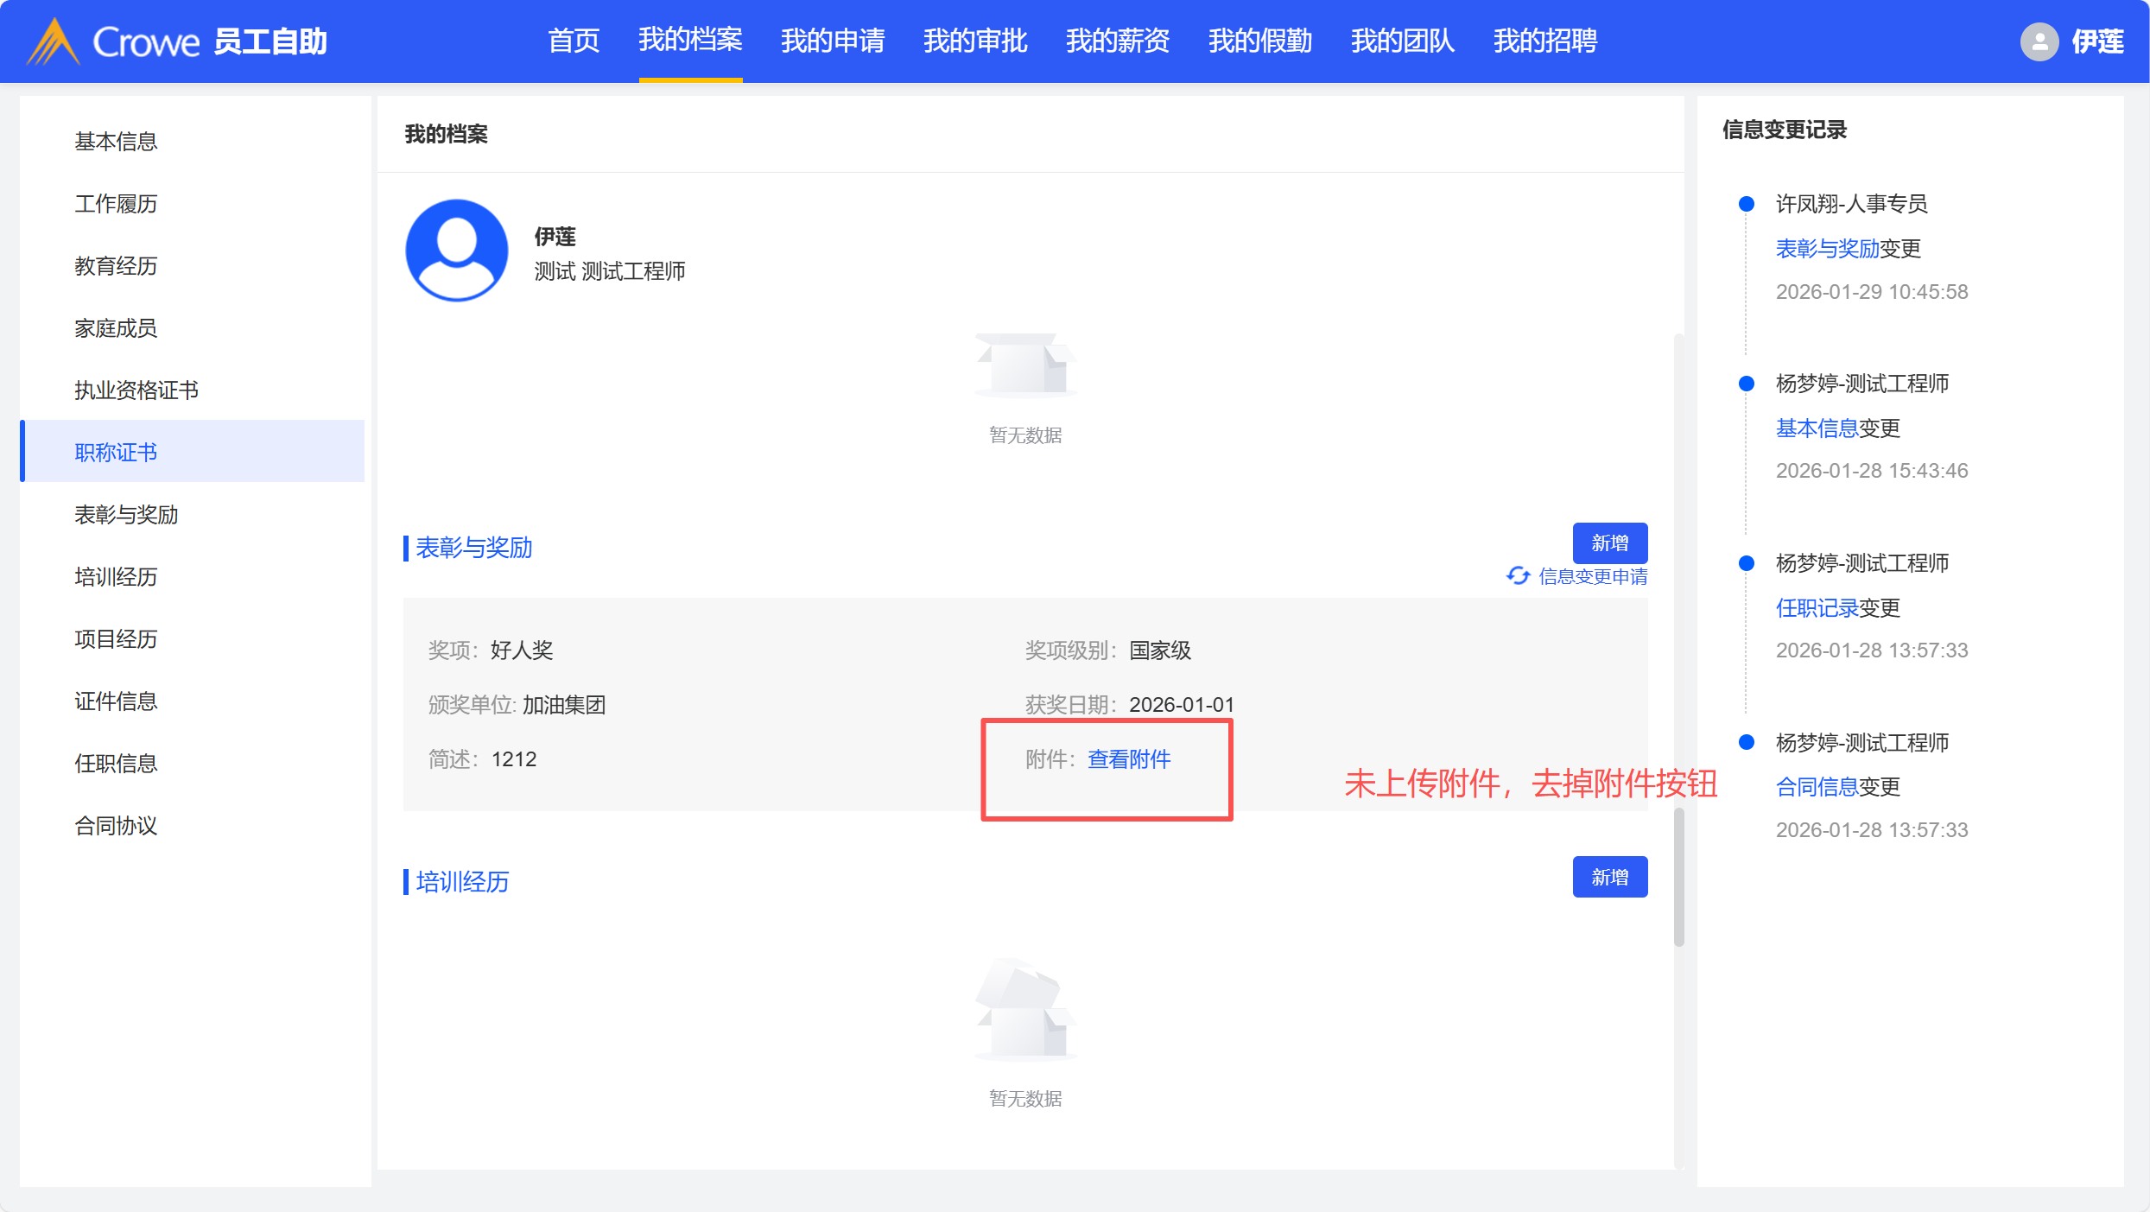
Task: Switch to the 我的假勤 tab
Action: (x=1259, y=41)
